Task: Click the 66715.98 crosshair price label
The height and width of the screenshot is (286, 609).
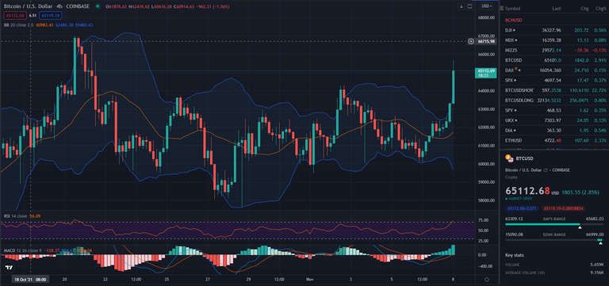Action: coord(487,41)
